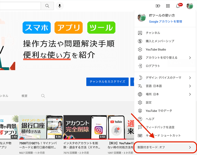This screenshot has width=197, height=155.
Task: Click 言語: 日本語 menu entry
Action: coord(165,86)
